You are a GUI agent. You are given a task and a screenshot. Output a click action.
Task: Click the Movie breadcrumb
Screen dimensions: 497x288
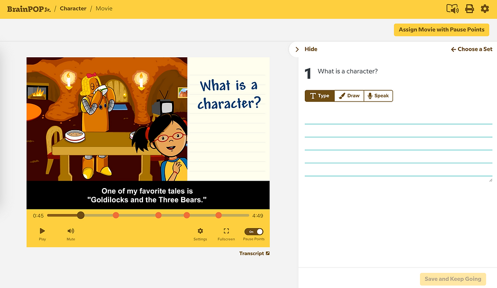(x=104, y=9)
